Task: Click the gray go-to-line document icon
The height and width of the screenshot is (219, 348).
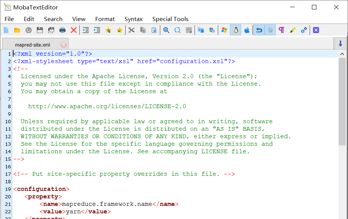Action: point(189,30)
